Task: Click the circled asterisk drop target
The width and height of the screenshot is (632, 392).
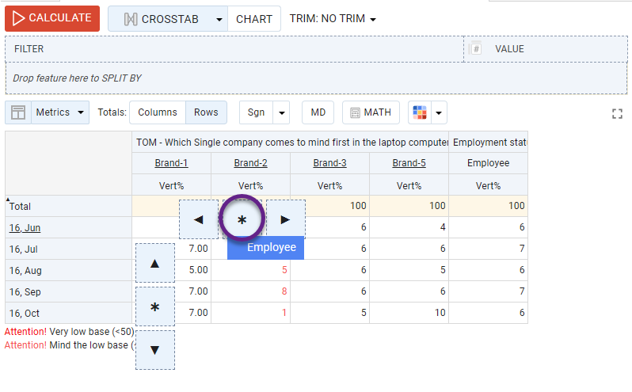Action: pos(242,219)
